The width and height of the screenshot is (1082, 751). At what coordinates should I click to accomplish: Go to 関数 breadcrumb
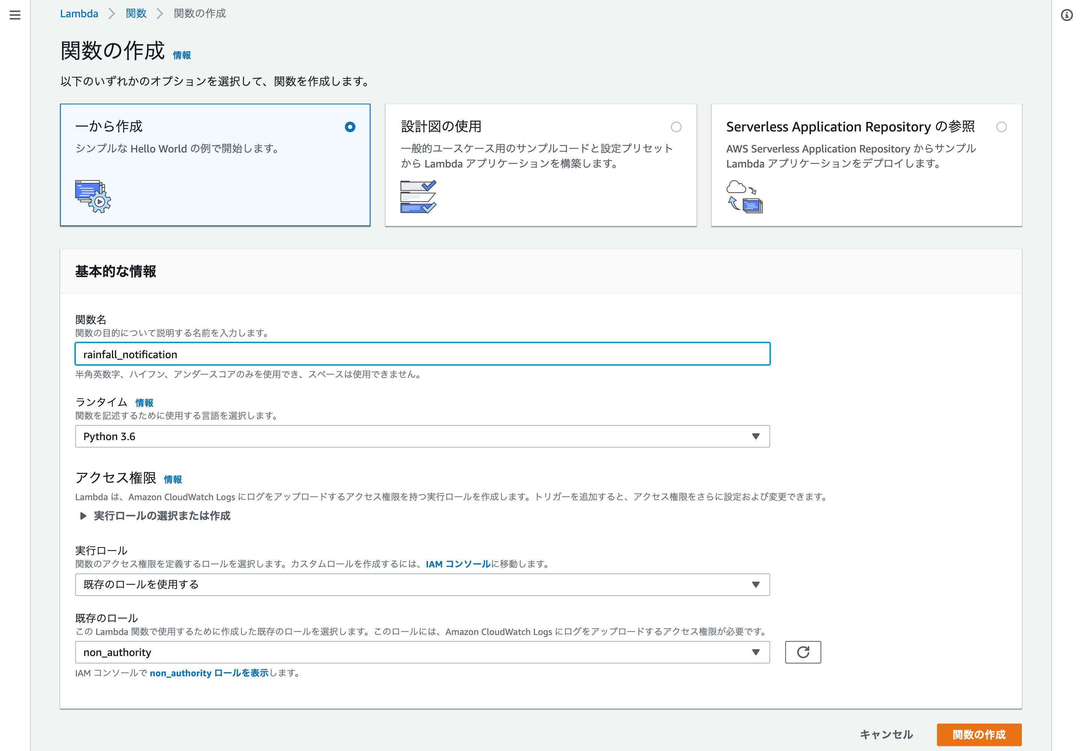pyautogui.click(x=136, y=14)
